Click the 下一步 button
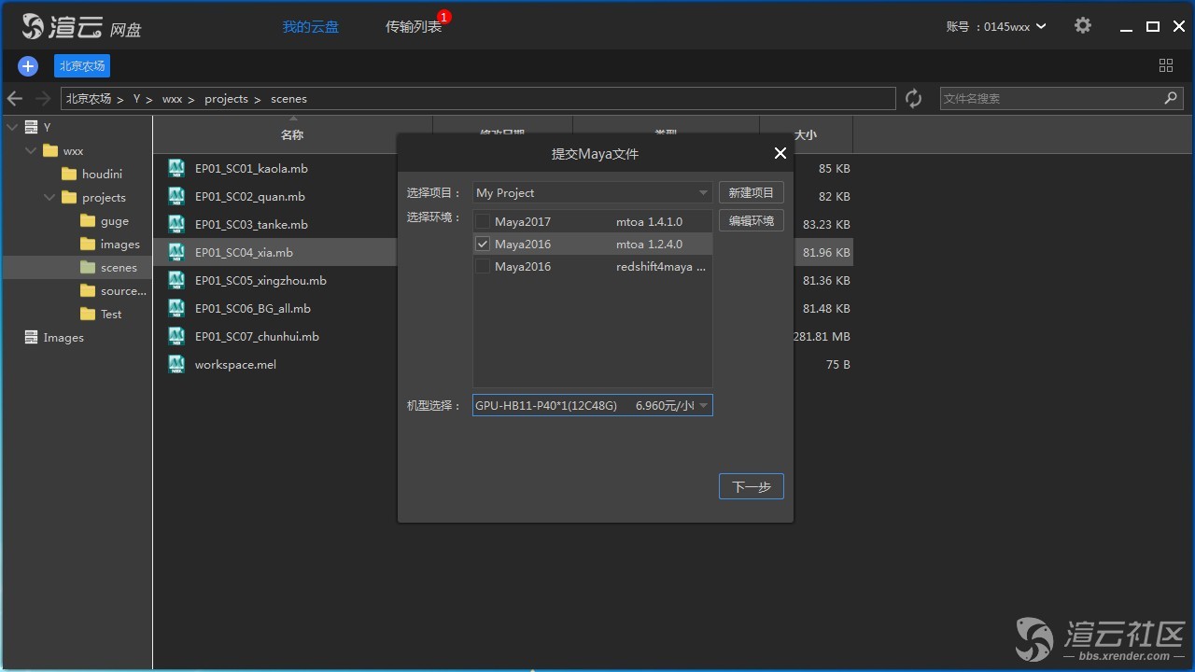The image size is (1195, 672). pyautogui.click(x=751, y=487)
